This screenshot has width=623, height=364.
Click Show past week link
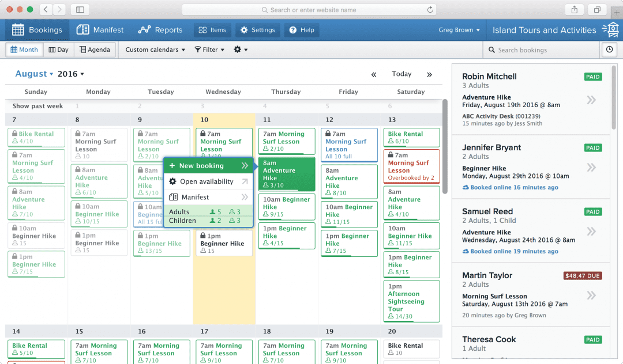(x=38, y=106)
